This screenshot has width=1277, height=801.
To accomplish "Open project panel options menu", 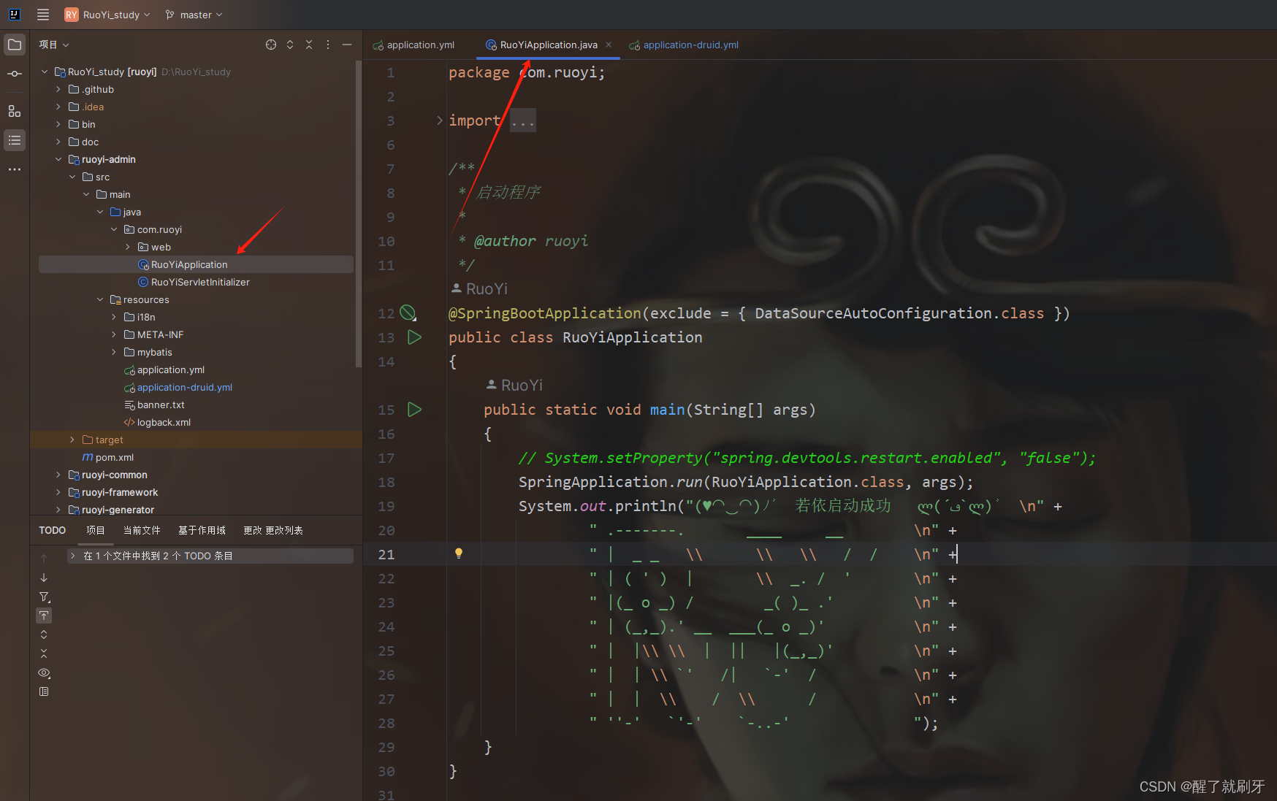I will [328, 45].
